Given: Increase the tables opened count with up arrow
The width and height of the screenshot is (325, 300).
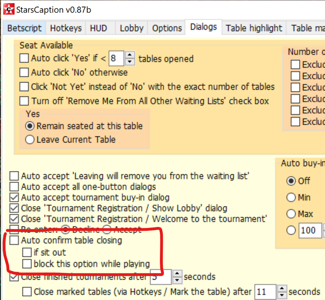Looking at the screenshot, I should pos(130,55).
